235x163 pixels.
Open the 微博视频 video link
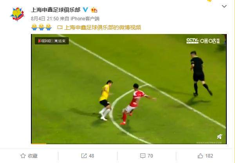[103, 27]
